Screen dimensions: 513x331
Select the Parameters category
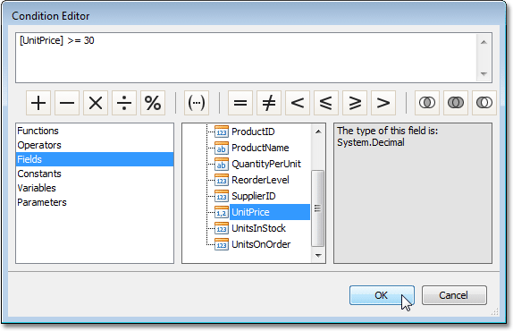point(95,202)
